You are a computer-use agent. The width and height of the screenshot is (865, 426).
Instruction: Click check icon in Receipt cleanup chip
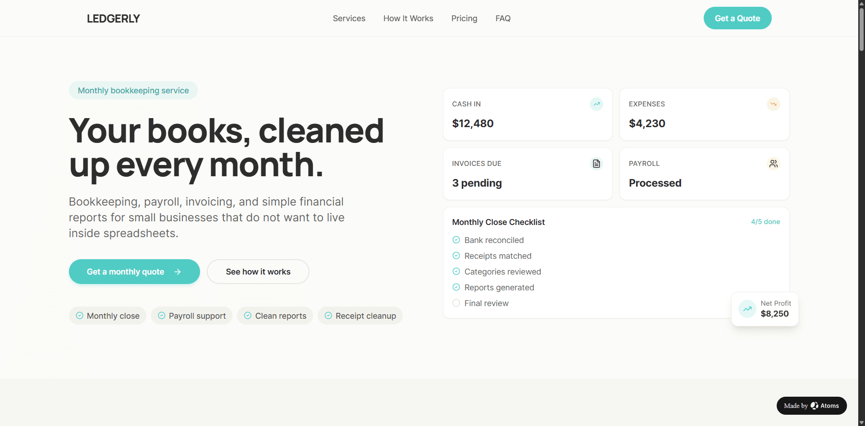(328, 316)
